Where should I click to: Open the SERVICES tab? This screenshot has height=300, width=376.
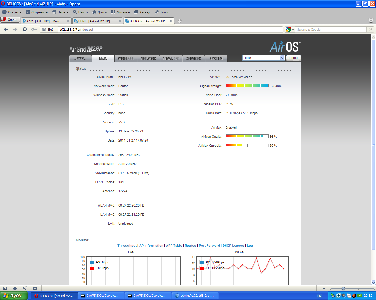(x=194, y=59)
